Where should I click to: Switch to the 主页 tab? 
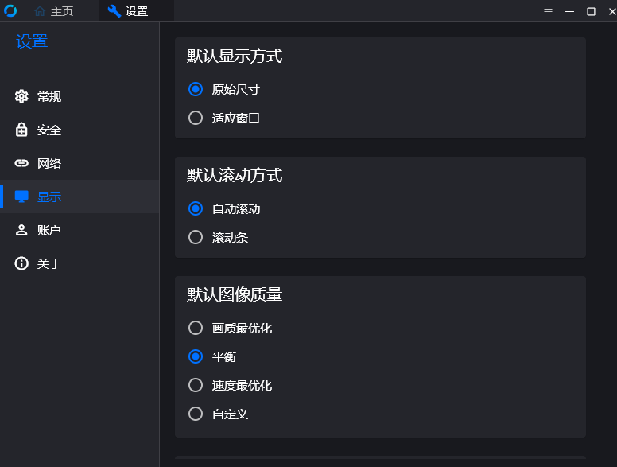pos(54,11)
